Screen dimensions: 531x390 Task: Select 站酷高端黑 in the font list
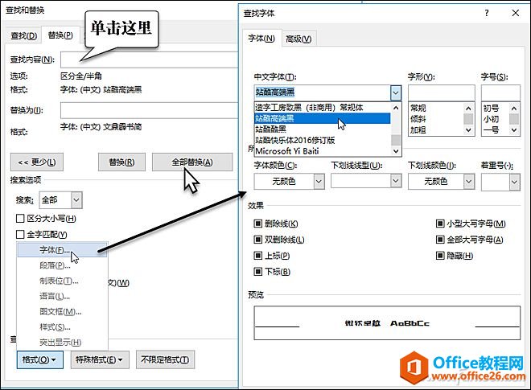pos(323,118)
